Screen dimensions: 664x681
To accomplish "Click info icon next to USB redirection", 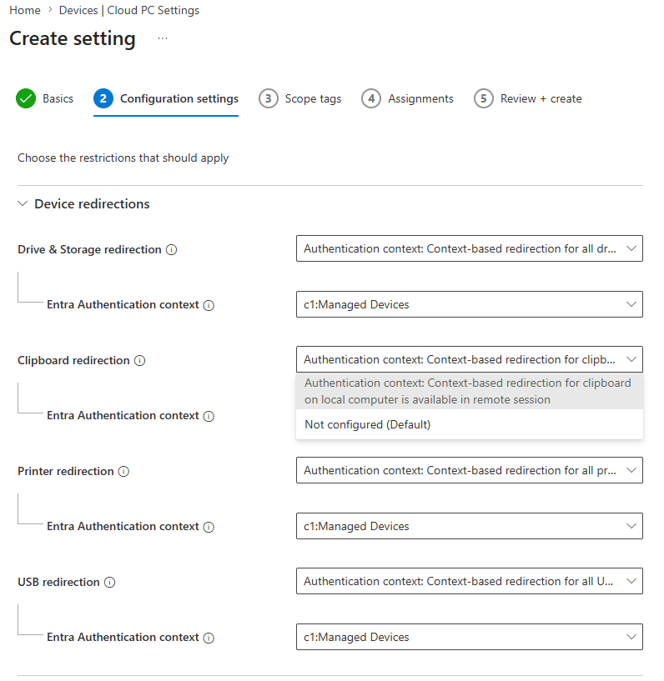I will (x=110, y=582).
